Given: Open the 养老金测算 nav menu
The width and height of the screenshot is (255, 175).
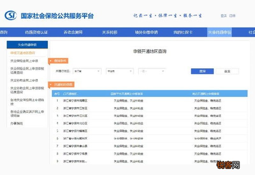Looking at the screenshot, I should 73,32.
